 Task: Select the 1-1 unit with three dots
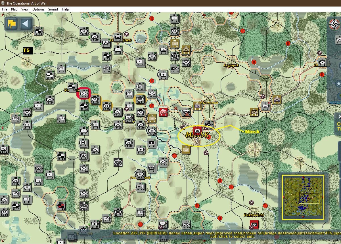[106, 43]
